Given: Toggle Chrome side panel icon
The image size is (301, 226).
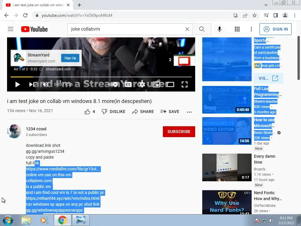Looking at the screenshot, I should tap(276, 15).
